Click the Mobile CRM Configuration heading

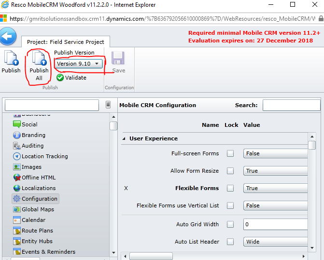(158, 105)
